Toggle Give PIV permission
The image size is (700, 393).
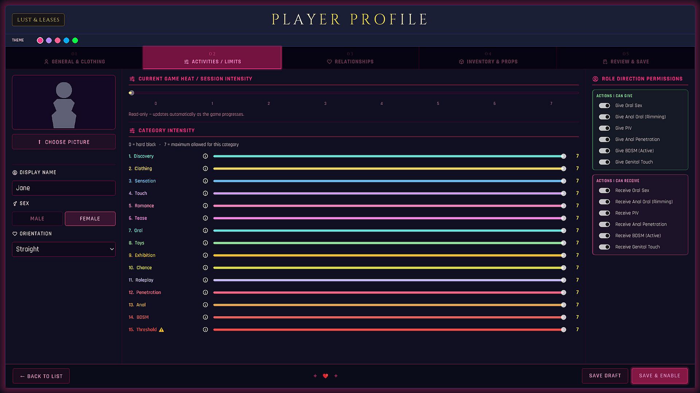604,128
